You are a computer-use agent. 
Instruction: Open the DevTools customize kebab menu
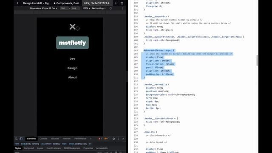[x=119, y=139]
